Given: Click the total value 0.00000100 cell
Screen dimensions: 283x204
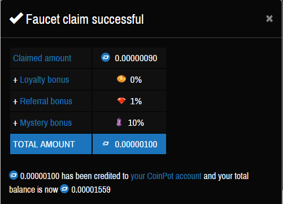Looking at the screenshot, I should point(129,144).
